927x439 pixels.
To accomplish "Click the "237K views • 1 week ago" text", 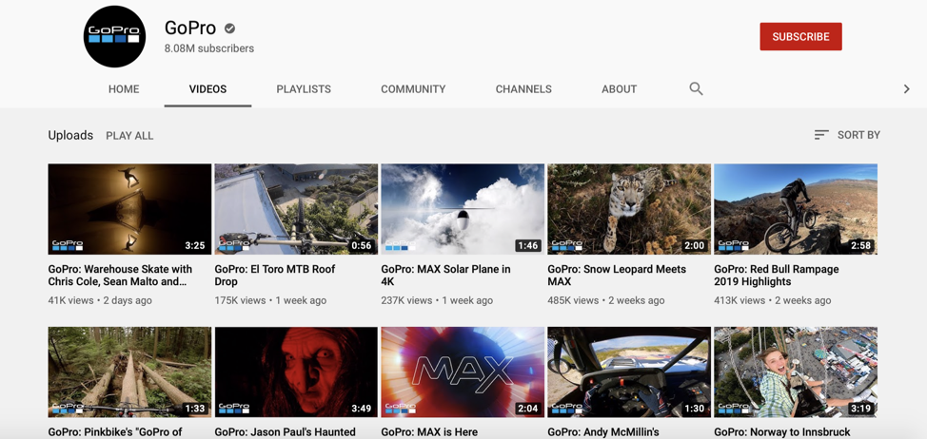I will tap(437, 300).
